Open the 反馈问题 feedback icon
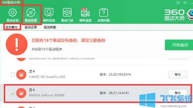Viewport: 193px width, 108px height. point(104,12)
